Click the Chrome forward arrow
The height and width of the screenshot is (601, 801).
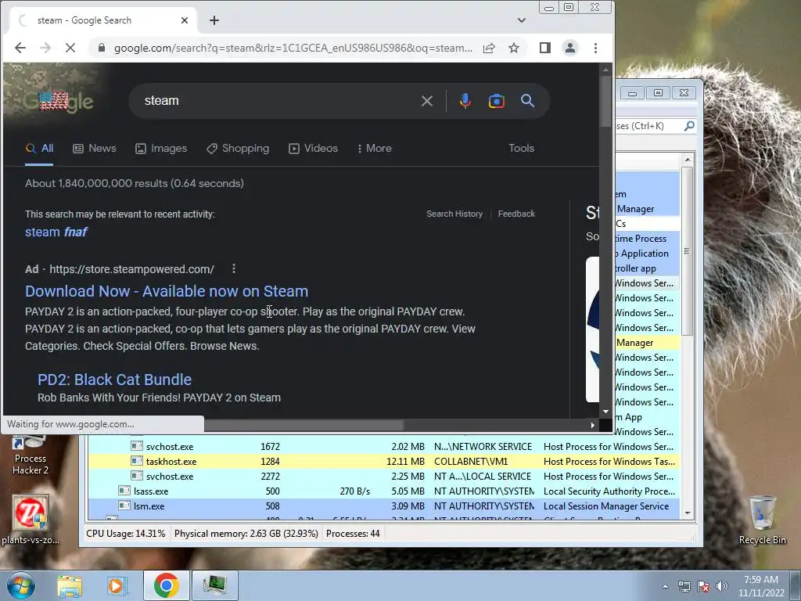45,48
